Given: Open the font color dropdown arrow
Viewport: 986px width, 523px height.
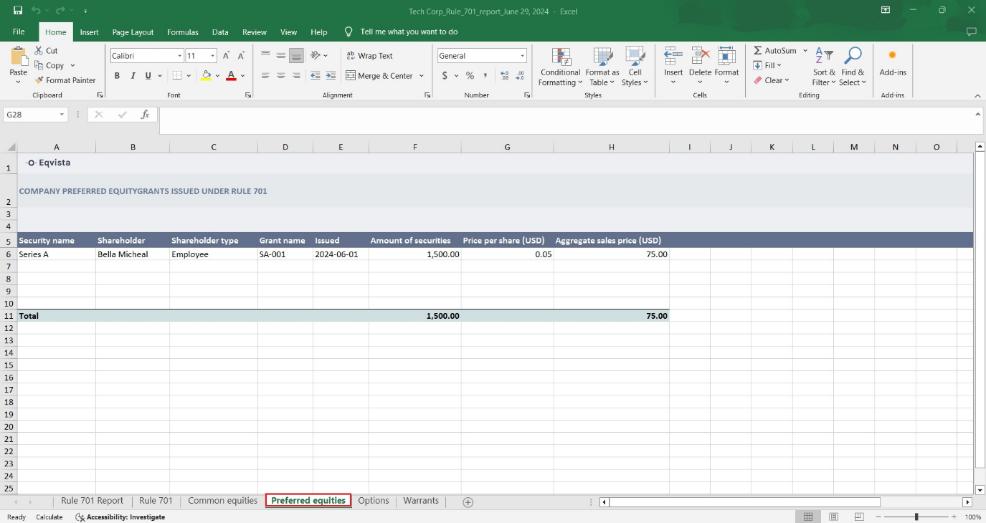Looking at the screenshot, I should [242, 75].
